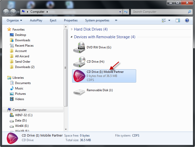Open the Downloads (2) folder

[x=25, y=67]
